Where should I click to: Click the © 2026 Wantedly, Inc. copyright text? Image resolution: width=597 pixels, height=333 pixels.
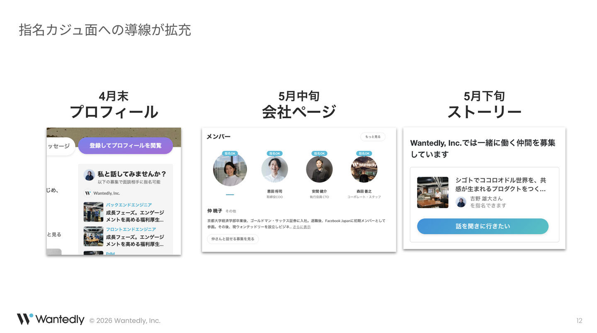pos(125,321)
